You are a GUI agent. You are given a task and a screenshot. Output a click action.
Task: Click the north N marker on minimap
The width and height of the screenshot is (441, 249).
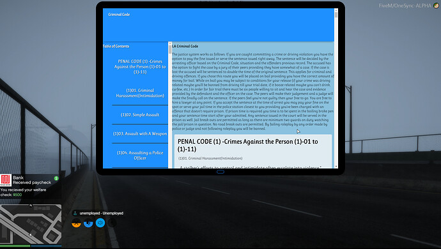point(31,206)
